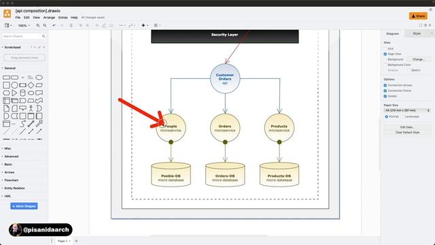Click the search shapes magnifier icon
Screen dimensions: 435x245
pos(43,36)
